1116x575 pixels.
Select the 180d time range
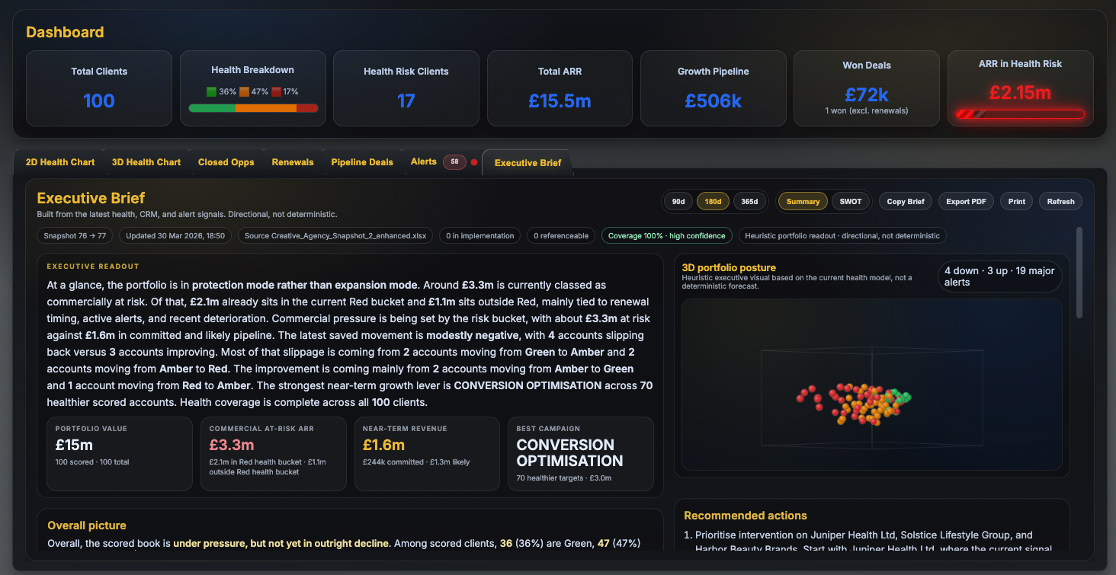click(x=713, y=201)
